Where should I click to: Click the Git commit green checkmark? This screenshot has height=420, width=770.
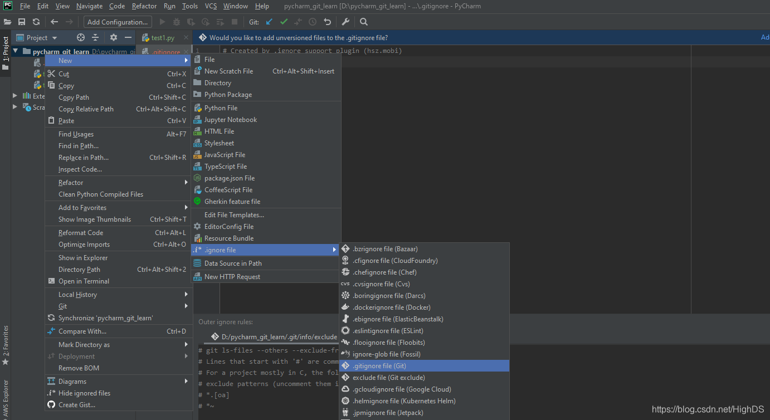pos(284,22)
